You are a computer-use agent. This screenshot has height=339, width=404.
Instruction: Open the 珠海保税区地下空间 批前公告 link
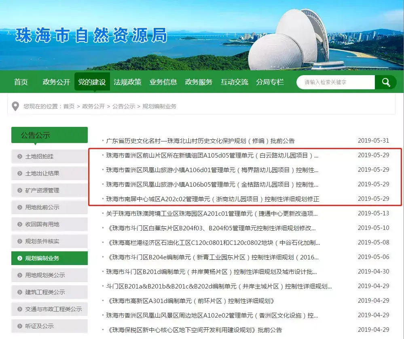(194, 330)
